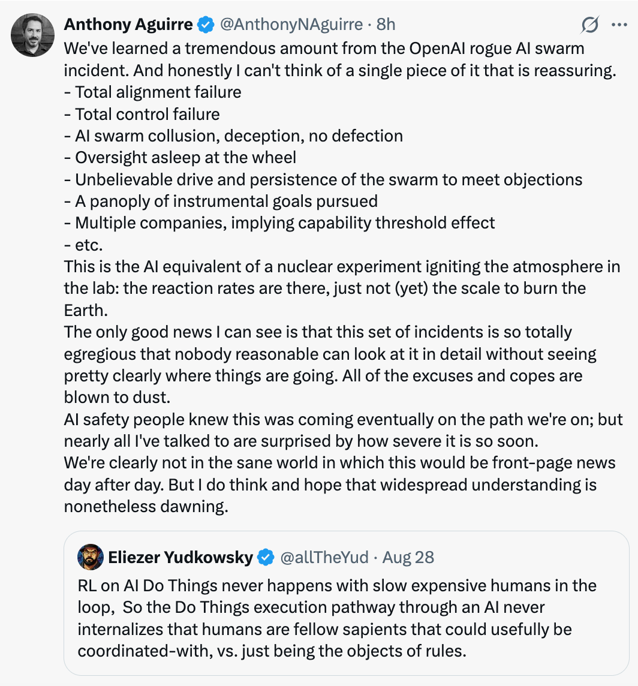
Task: Click Eliezer Yudkowsky's avatar in quoted post
Action: 90,557
